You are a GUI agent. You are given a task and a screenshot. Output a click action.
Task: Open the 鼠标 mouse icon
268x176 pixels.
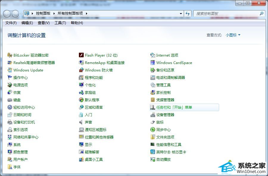pyautogui.click(x=153, y=122)
